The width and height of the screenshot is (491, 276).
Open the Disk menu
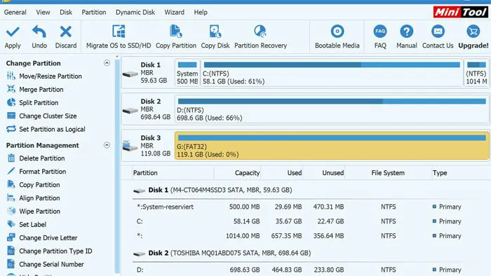tap(66, 12)
